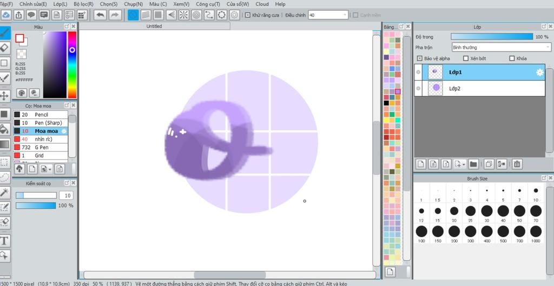Click the Redo arrow in toolbar
554x286 pixels.
click(114, 15)
